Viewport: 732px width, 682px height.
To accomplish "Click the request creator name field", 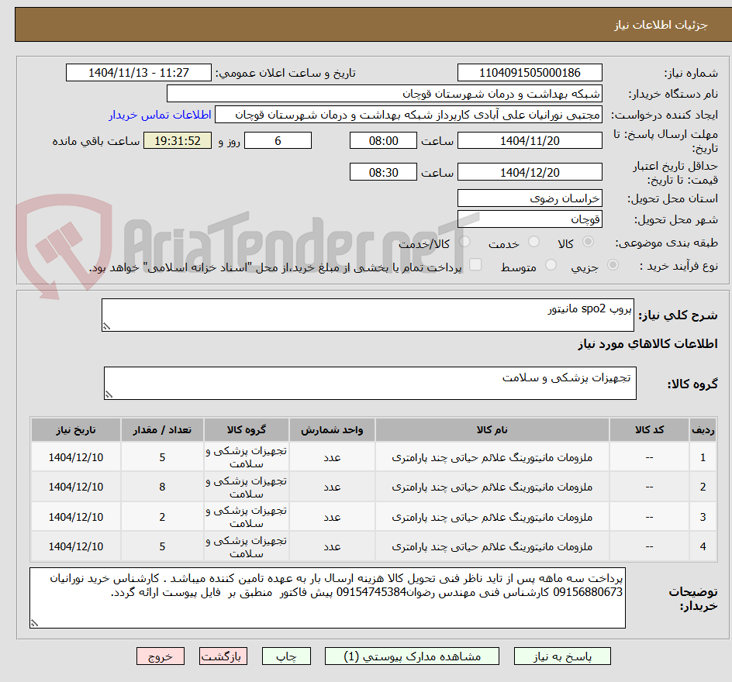I will [409, 115].
